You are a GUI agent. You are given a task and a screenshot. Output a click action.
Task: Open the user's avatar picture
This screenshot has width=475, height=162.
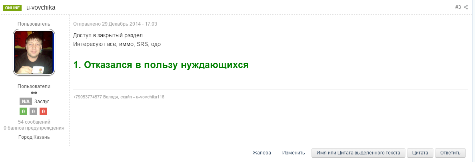point(34,52)
